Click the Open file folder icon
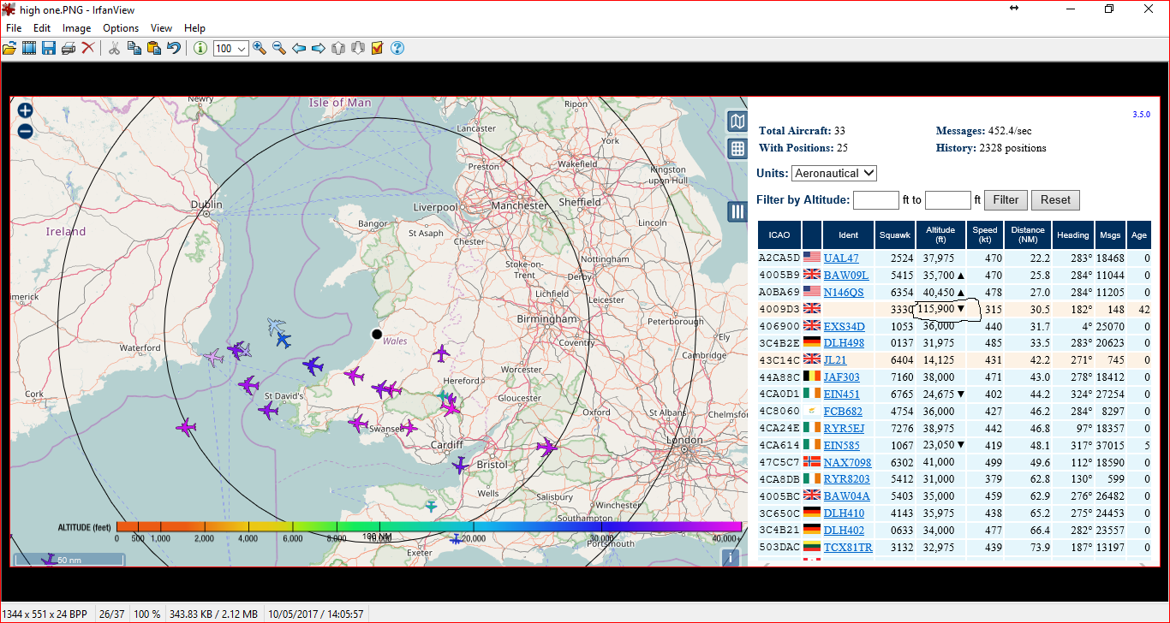The image size is (1170, 623). (9, 49)
